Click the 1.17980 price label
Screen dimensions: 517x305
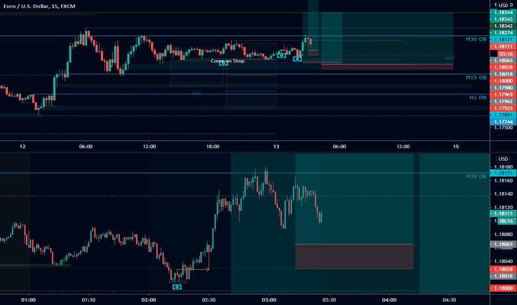pyautogui.click(x=503, y=88)
